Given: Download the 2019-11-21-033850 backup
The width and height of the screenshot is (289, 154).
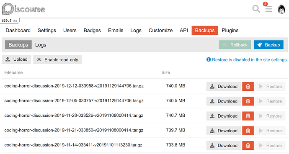Looking at the screenshot, I should pos(224,131).
